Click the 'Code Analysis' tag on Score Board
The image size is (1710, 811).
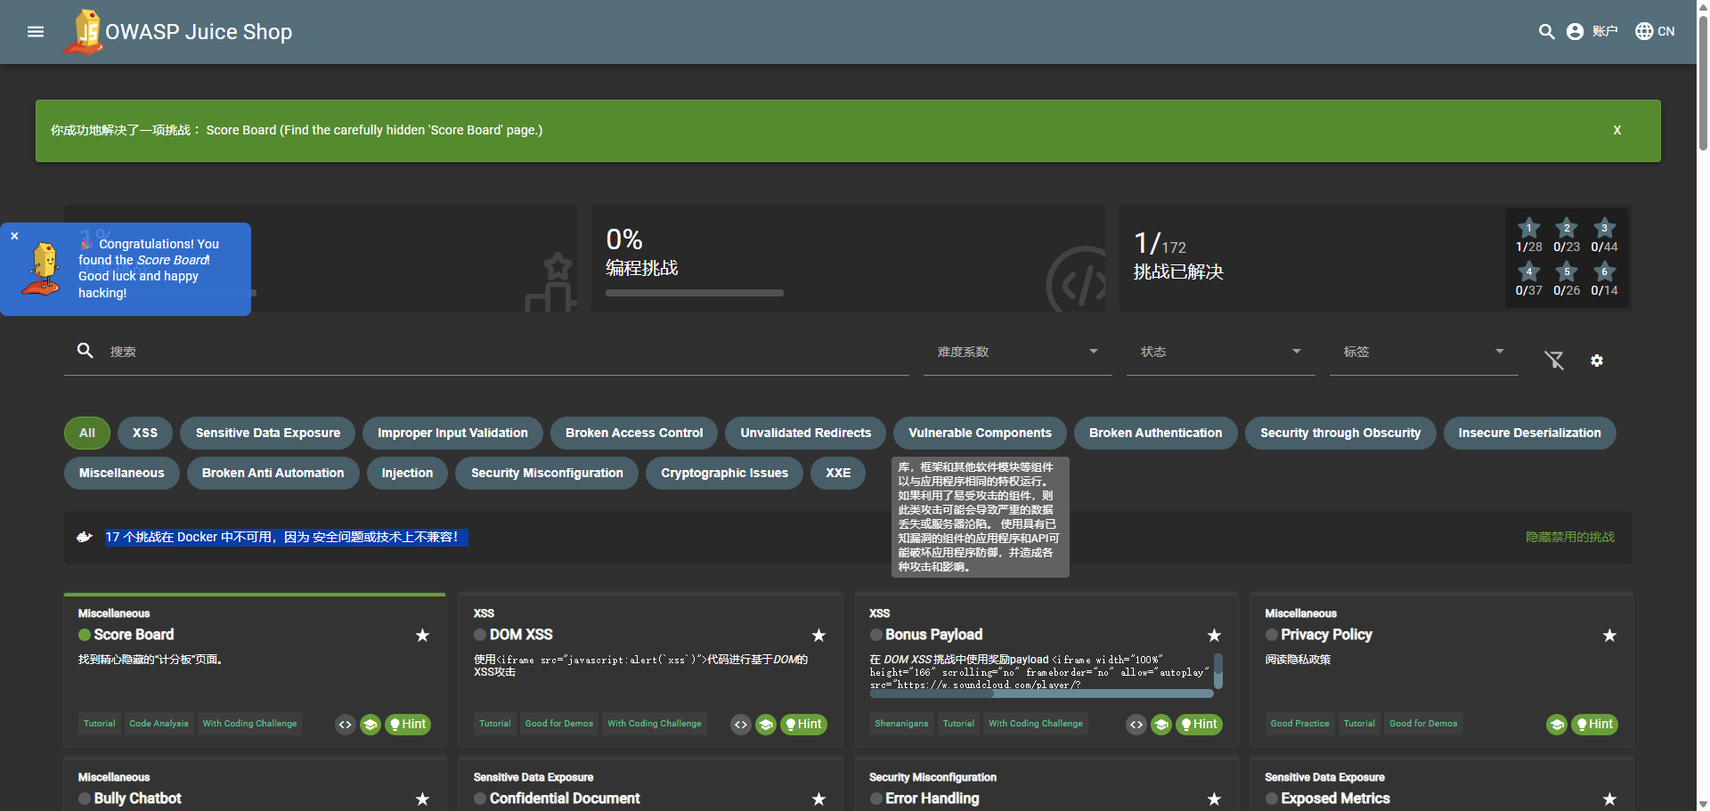(x=159, y=724)
